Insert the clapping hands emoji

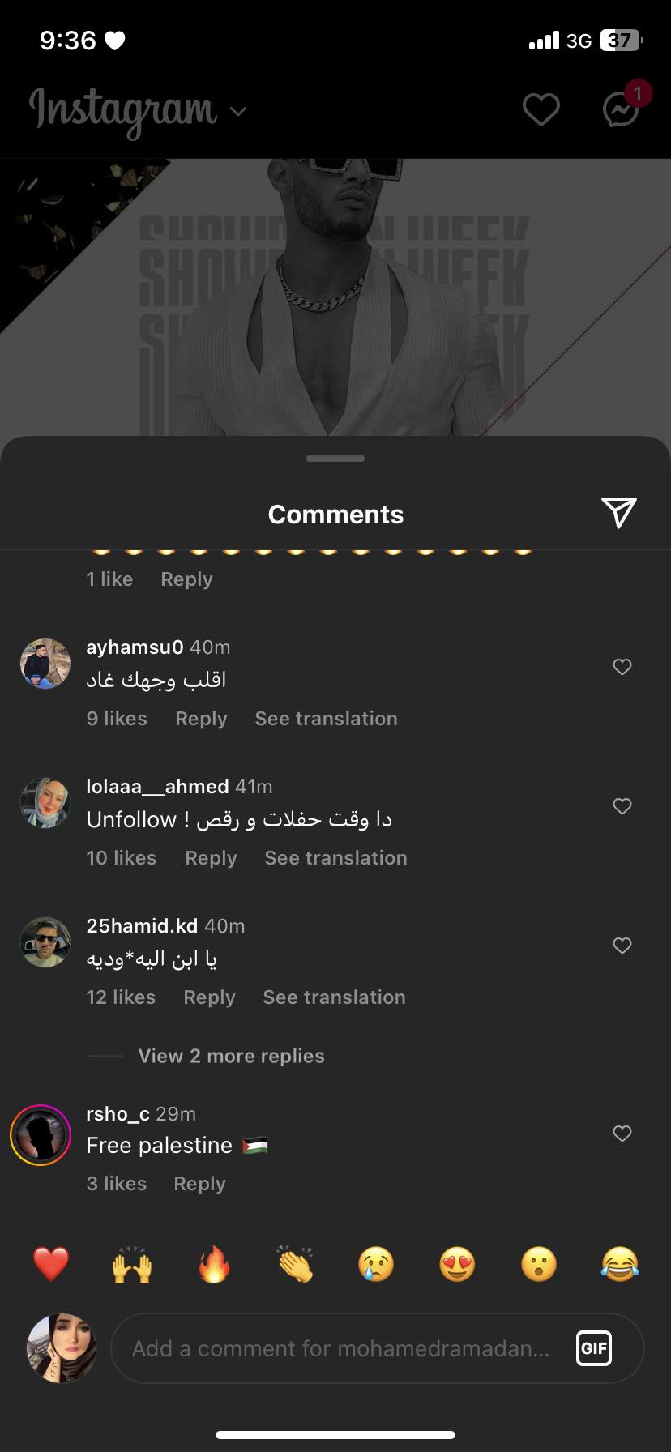tap(295, 1264)
